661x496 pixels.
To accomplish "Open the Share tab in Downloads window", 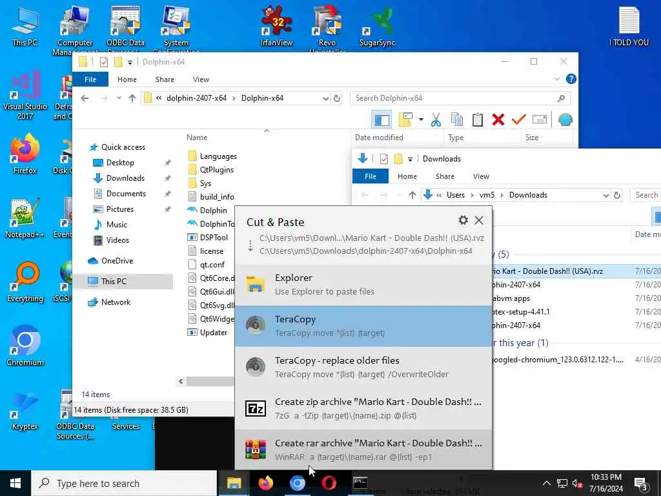I will (445, 176).
